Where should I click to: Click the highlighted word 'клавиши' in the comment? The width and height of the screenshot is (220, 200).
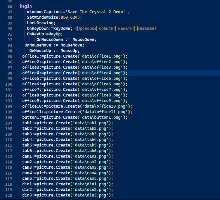tap(146, 28)
